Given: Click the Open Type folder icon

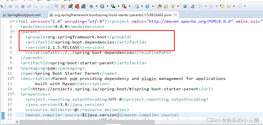Looking at the screenshot, I should [160, 6].
